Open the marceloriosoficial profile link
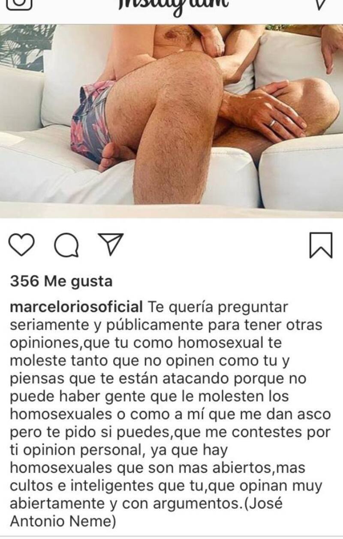343x539 pixels. (x=76, y=307)
